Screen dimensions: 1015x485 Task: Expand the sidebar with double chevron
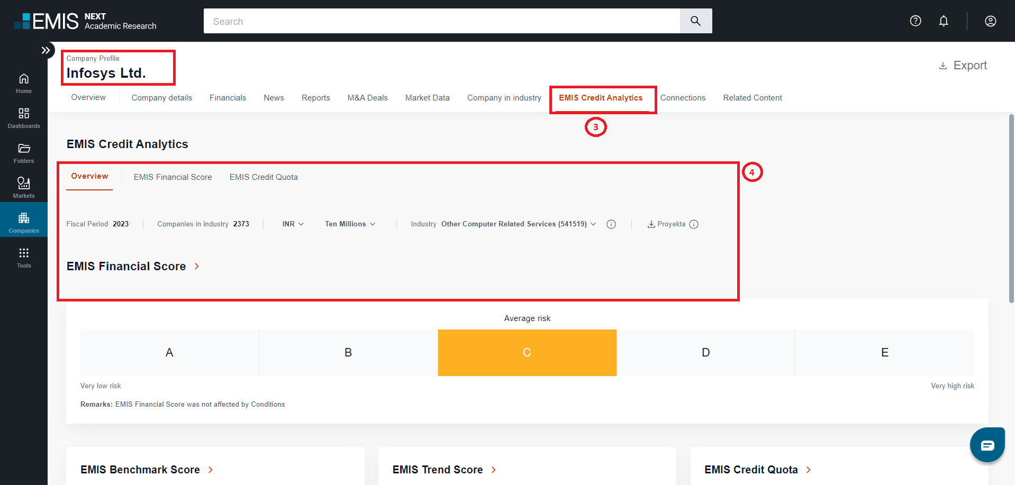[46, 50]
